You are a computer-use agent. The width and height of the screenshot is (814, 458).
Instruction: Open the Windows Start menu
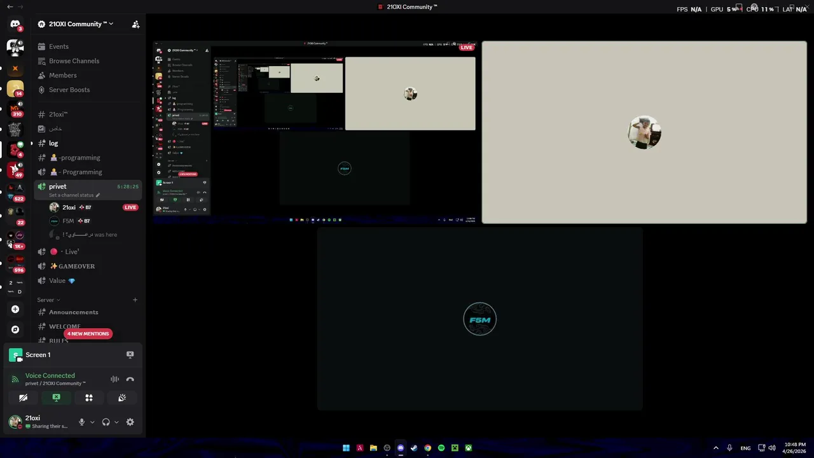(x=346, y=448)
